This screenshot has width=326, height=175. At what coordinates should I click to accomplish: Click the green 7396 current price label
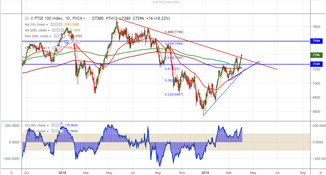pos(316,55)
